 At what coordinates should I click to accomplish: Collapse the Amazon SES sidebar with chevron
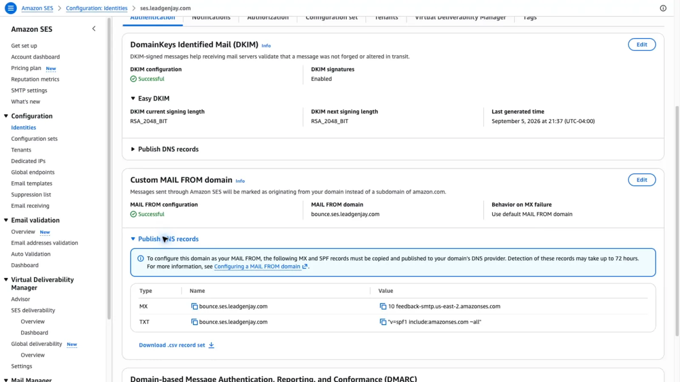pyautogui.click(x=94, y=29)
